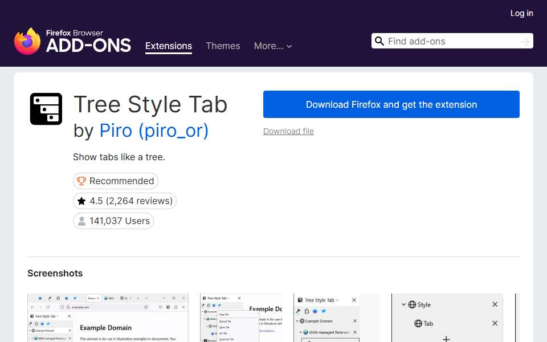Open the 4.5 (2,264 reviews) rating link

pyautogui.click(x=125, y=201)
